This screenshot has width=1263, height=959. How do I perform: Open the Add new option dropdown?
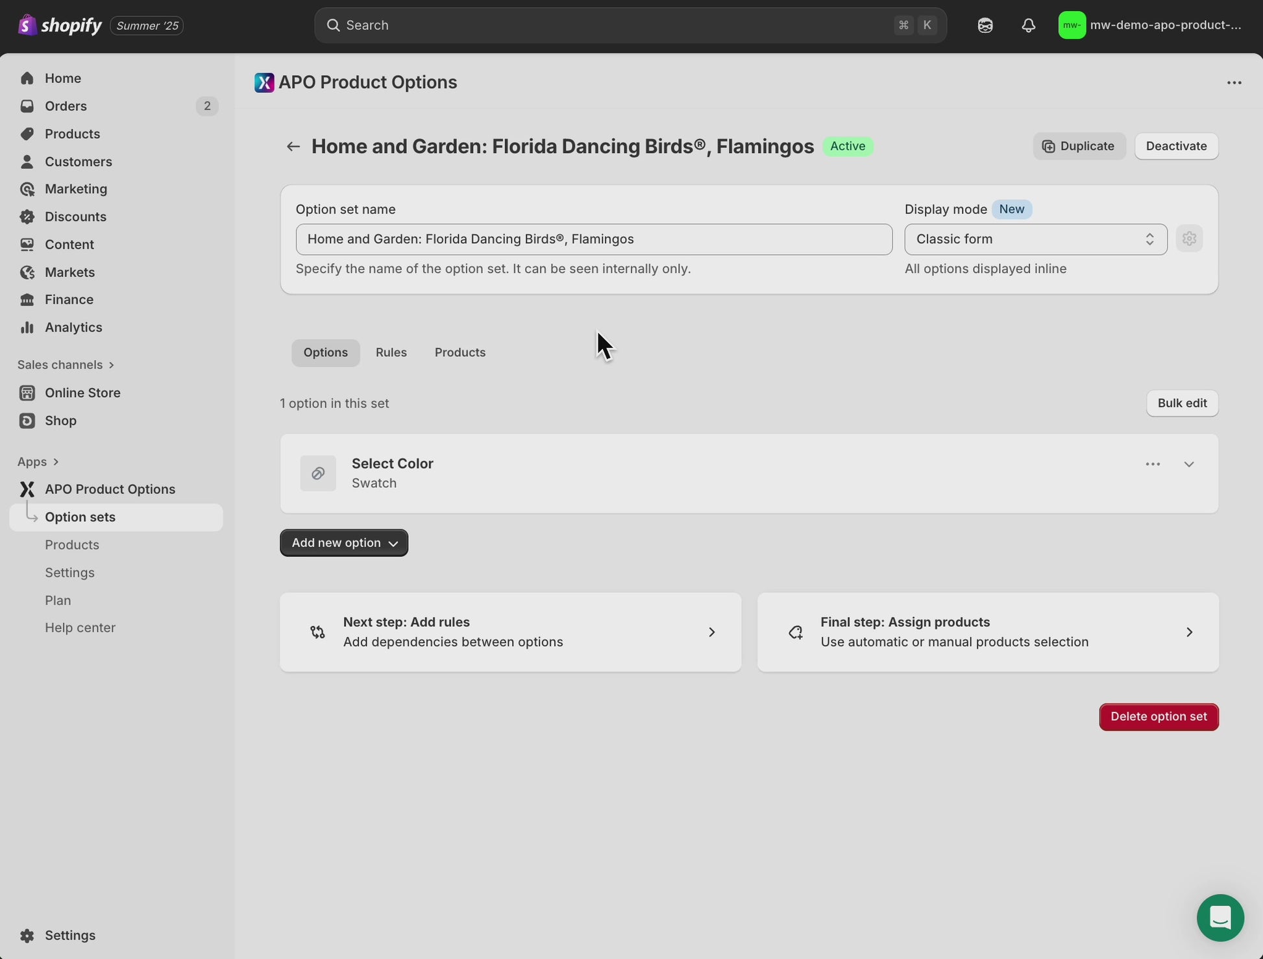344,543
